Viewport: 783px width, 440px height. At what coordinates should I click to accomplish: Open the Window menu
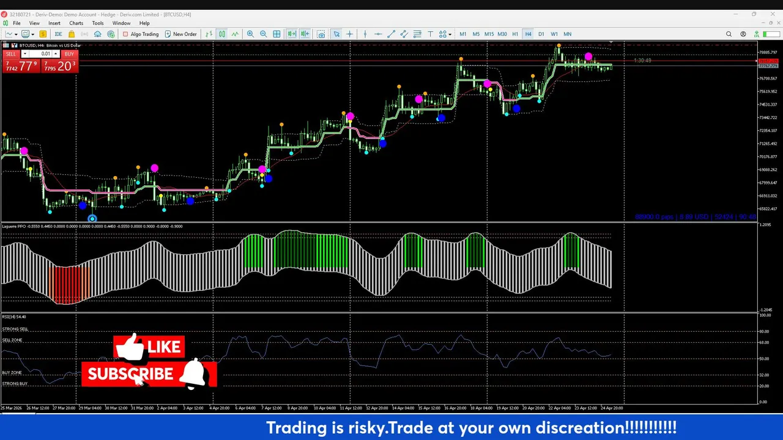(121, 23)
